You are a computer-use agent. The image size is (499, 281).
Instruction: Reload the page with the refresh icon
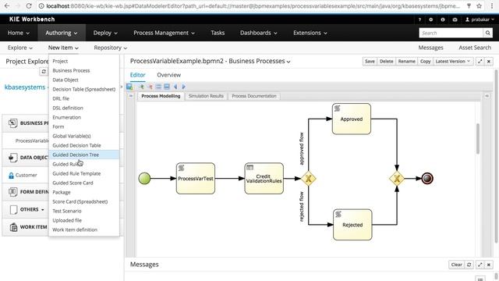pos(29,5)
